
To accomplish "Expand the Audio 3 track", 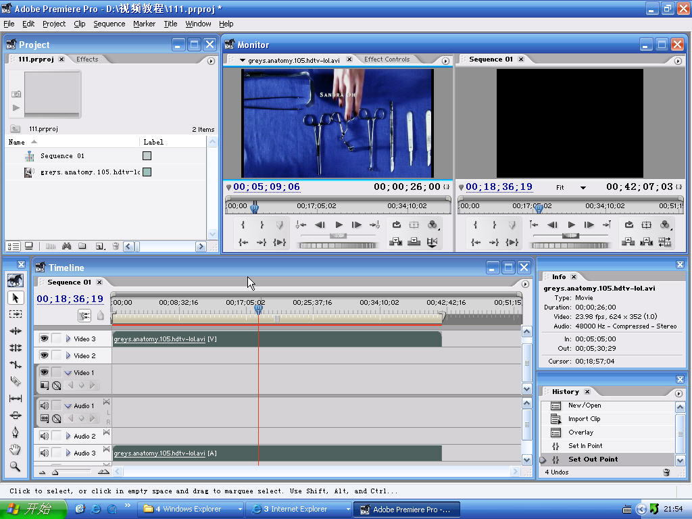I will pos(68,453).
